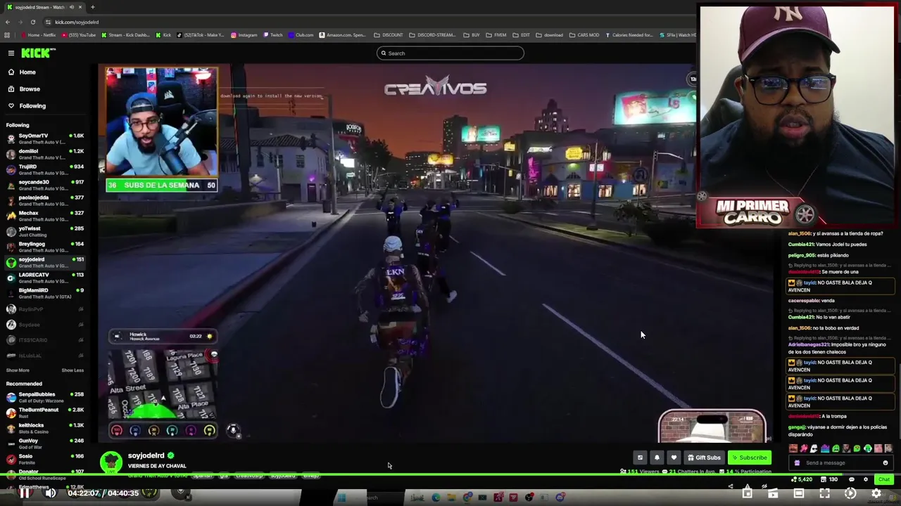Open Club.com bookmark
901x506 pixels.
pyautogui.click(x=301, y=35)
